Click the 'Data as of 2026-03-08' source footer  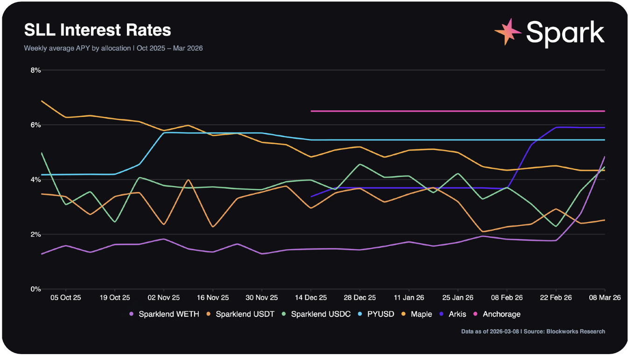[533, 331]
